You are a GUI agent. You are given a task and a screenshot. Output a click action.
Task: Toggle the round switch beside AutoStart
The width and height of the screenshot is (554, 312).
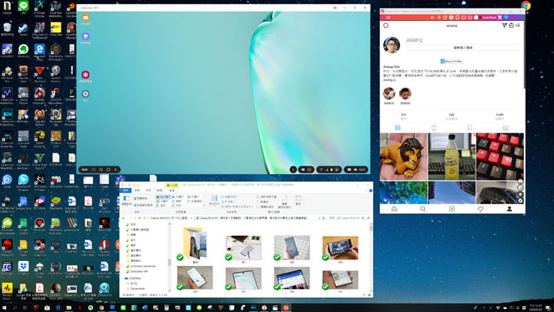[x=476, y=17]
